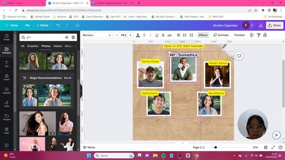Open the Draw tool in sidebar
This screenshot has width=285, height=160.
[x=7, y=104]
